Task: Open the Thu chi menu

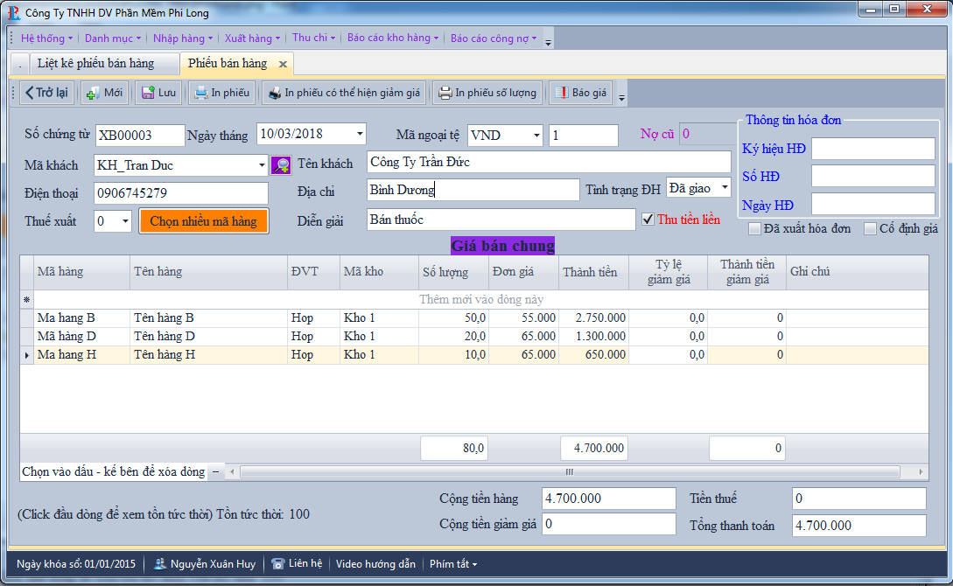Action: [313, 38]
